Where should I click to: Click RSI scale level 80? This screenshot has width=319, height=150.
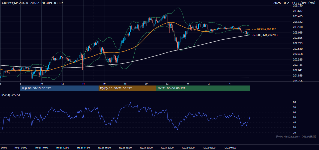point(294,102)
